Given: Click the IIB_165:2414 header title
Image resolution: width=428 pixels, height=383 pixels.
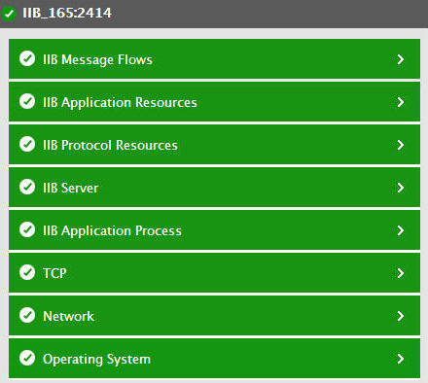Looking at the screenshot, I should click(67, 13).
